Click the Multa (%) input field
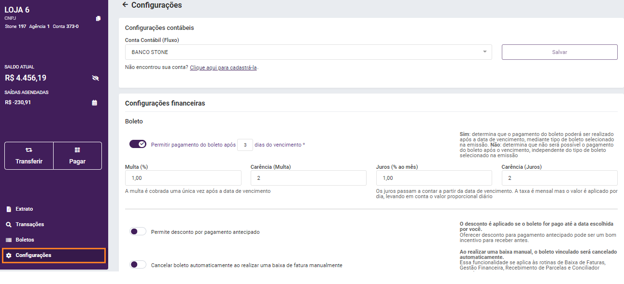 (x=183, y=178)
